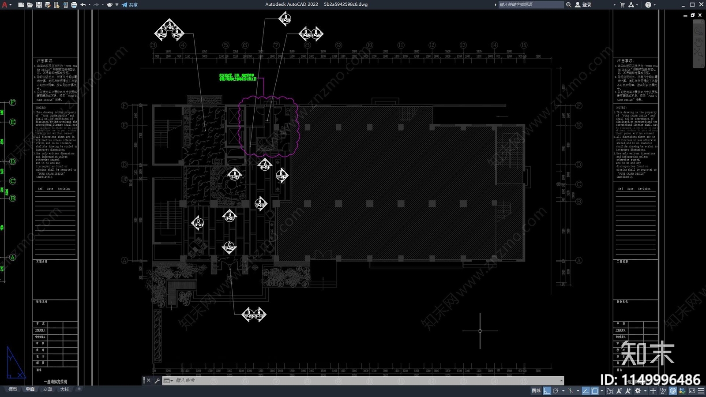Switch to the 平面 layout tab
The width and height of the screenshot is (706, 397).
point(30,389)
